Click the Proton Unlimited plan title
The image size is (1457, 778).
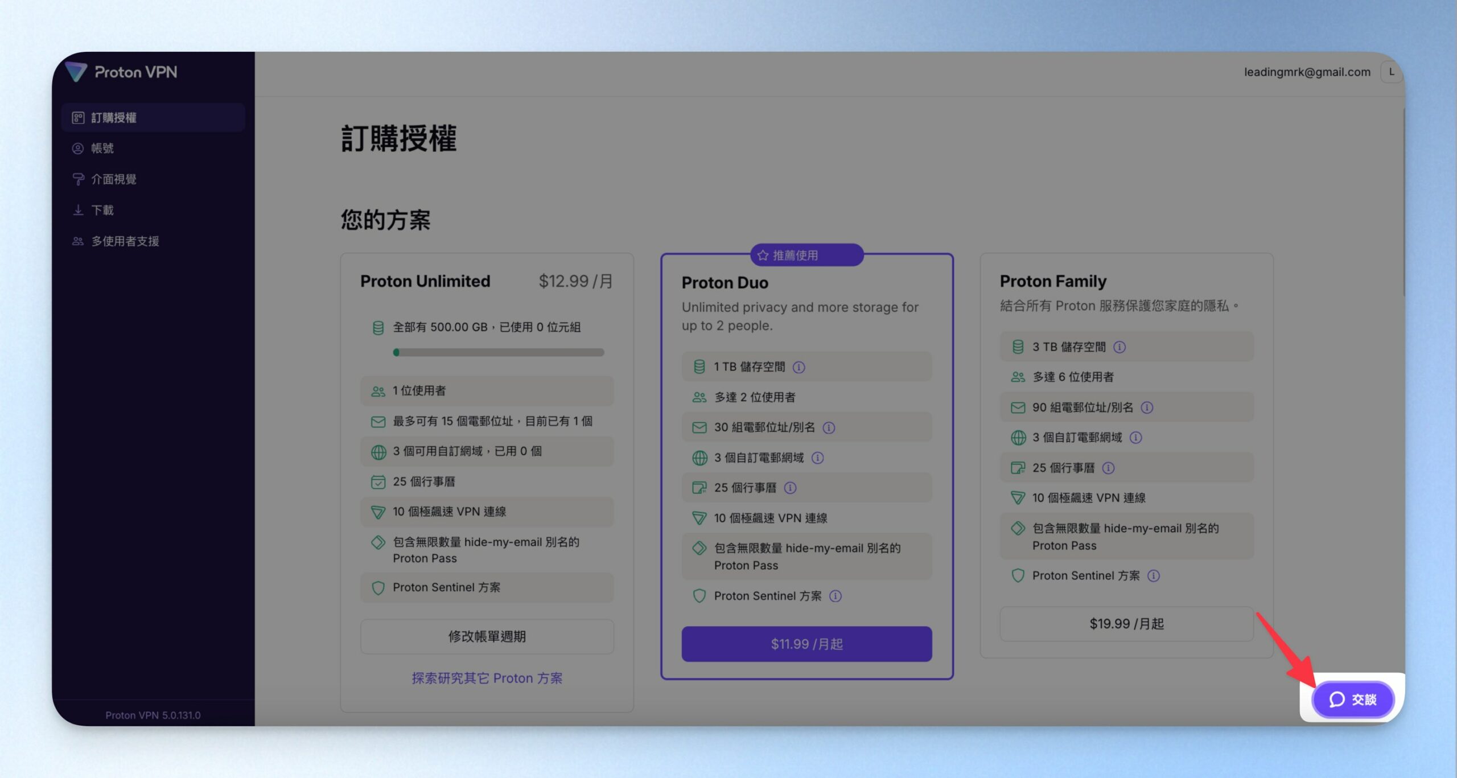[425, 281]
